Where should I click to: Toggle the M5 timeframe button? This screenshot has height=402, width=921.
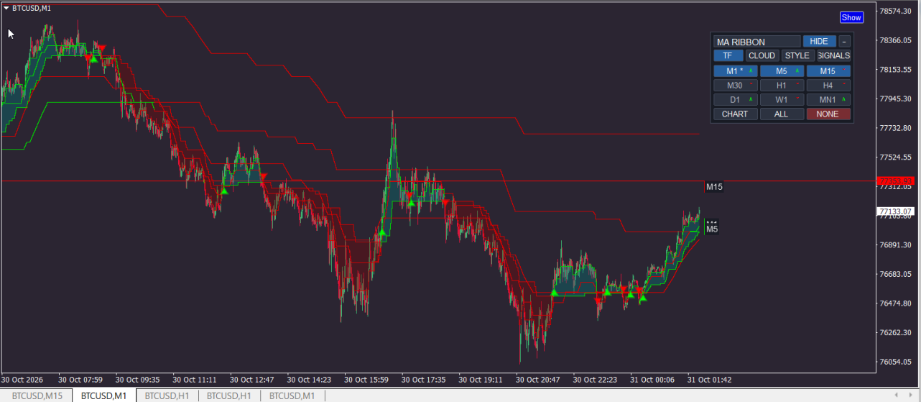pyautogui.click(x=782, y=71)
